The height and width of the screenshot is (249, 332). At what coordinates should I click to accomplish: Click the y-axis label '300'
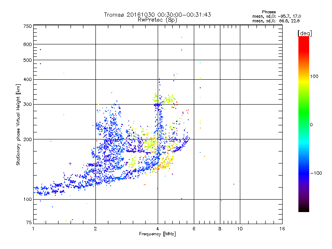pyautogui.click(x=28, y=105)
